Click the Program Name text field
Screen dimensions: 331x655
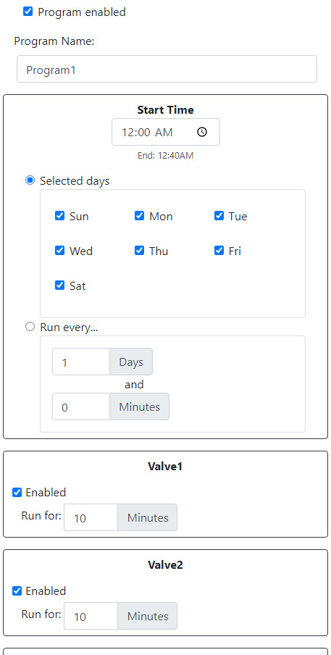coord(167,69)
